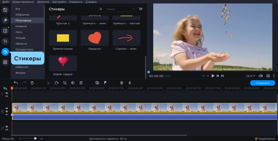
Task: Clear the sticker search field
Action: [133, 9]
